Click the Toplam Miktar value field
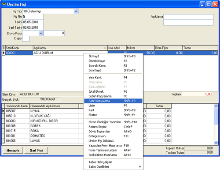The width and height of the screenshot is (220, 170). click(199, 148)
